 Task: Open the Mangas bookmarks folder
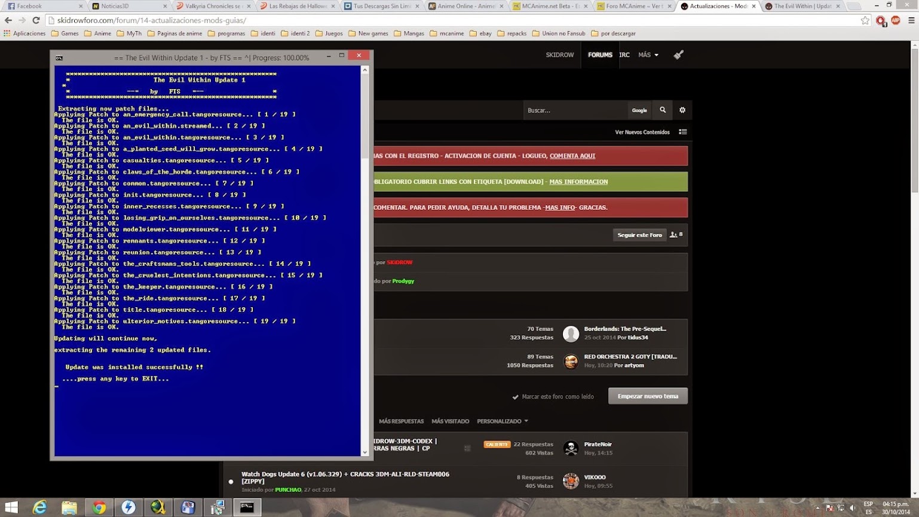tap(409, 33)
